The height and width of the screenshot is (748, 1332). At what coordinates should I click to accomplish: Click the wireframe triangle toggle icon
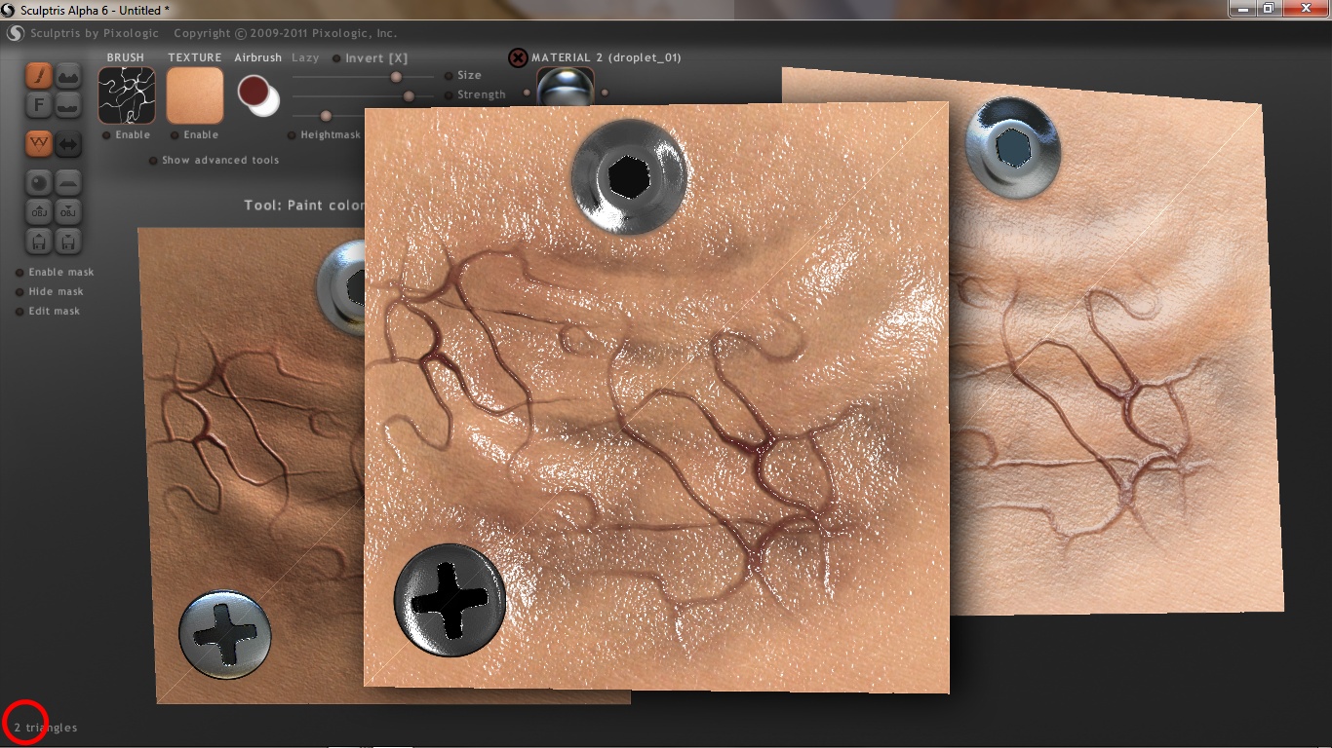point(40,143)
